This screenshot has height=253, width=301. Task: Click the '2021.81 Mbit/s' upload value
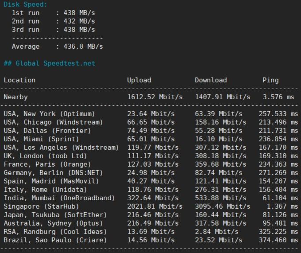click(x=155, y=207)
